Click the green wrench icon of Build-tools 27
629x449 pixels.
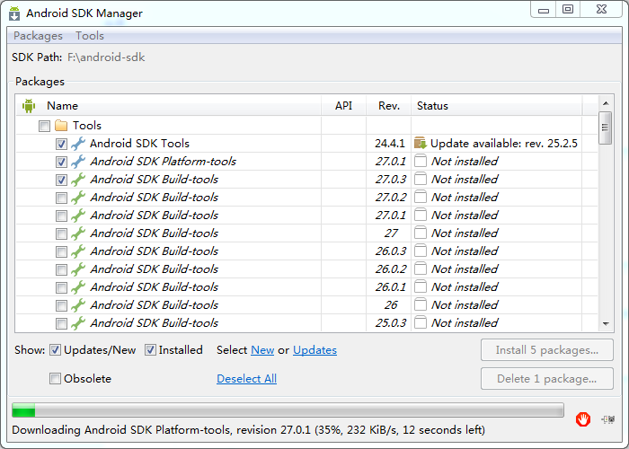click(78, 233)
